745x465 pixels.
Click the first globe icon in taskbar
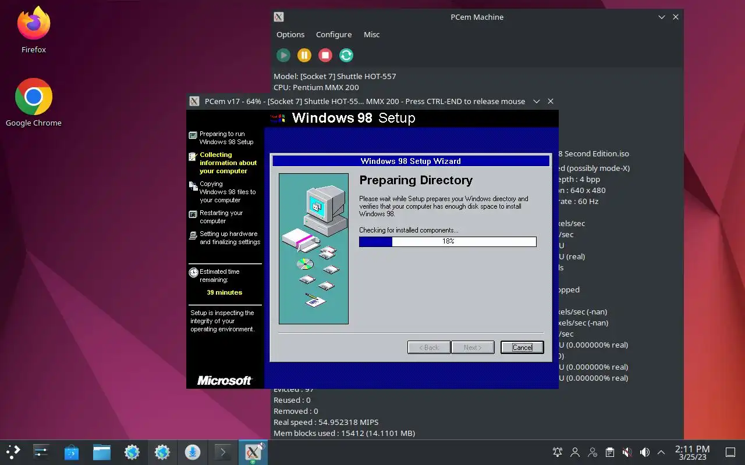132,452
